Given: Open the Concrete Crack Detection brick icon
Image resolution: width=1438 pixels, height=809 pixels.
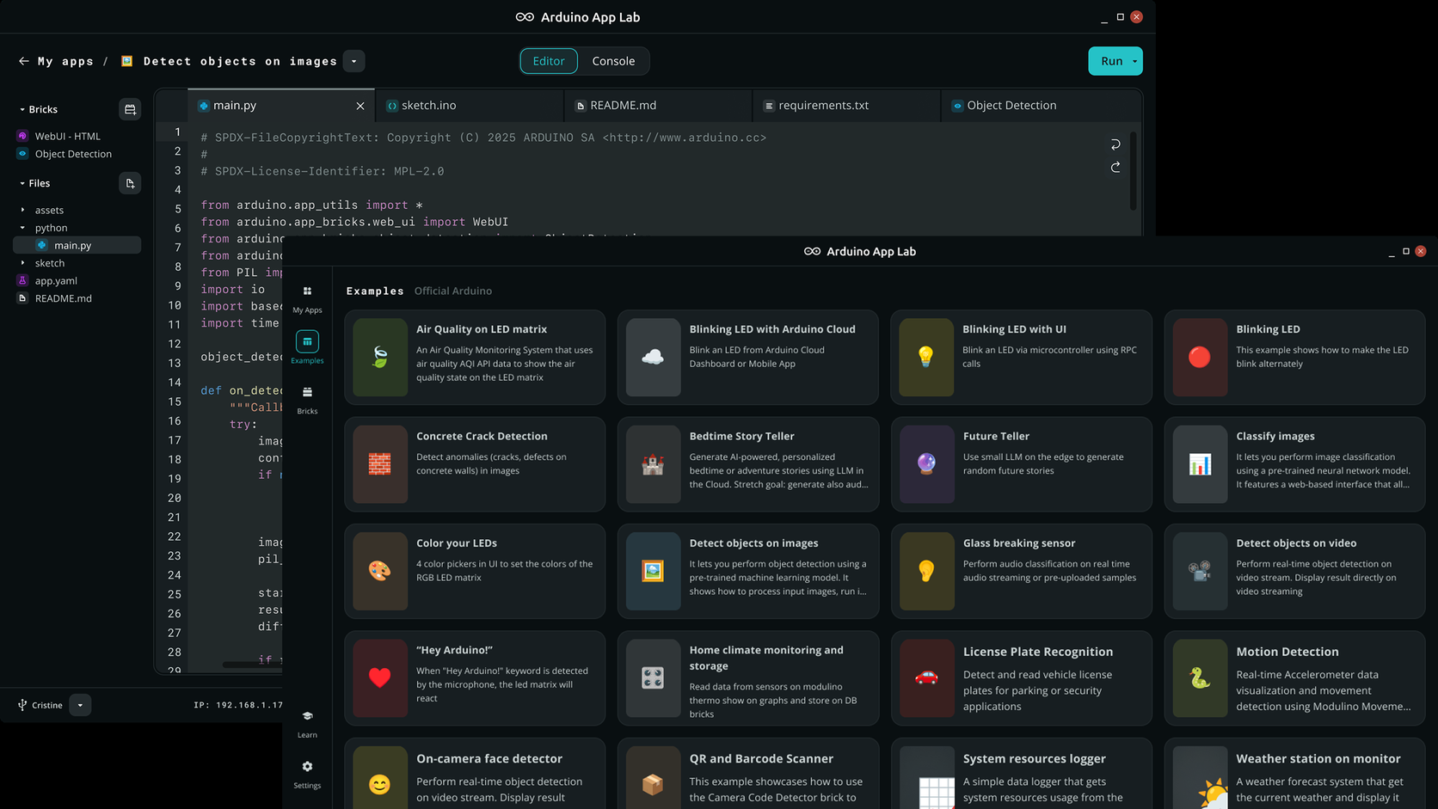Looking at the screenshot, I should coord(380,464).
